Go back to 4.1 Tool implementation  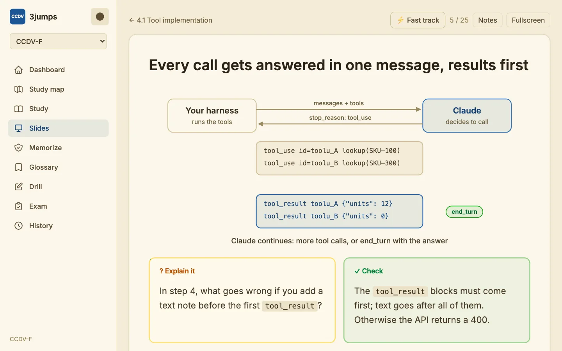click(171, 20)
